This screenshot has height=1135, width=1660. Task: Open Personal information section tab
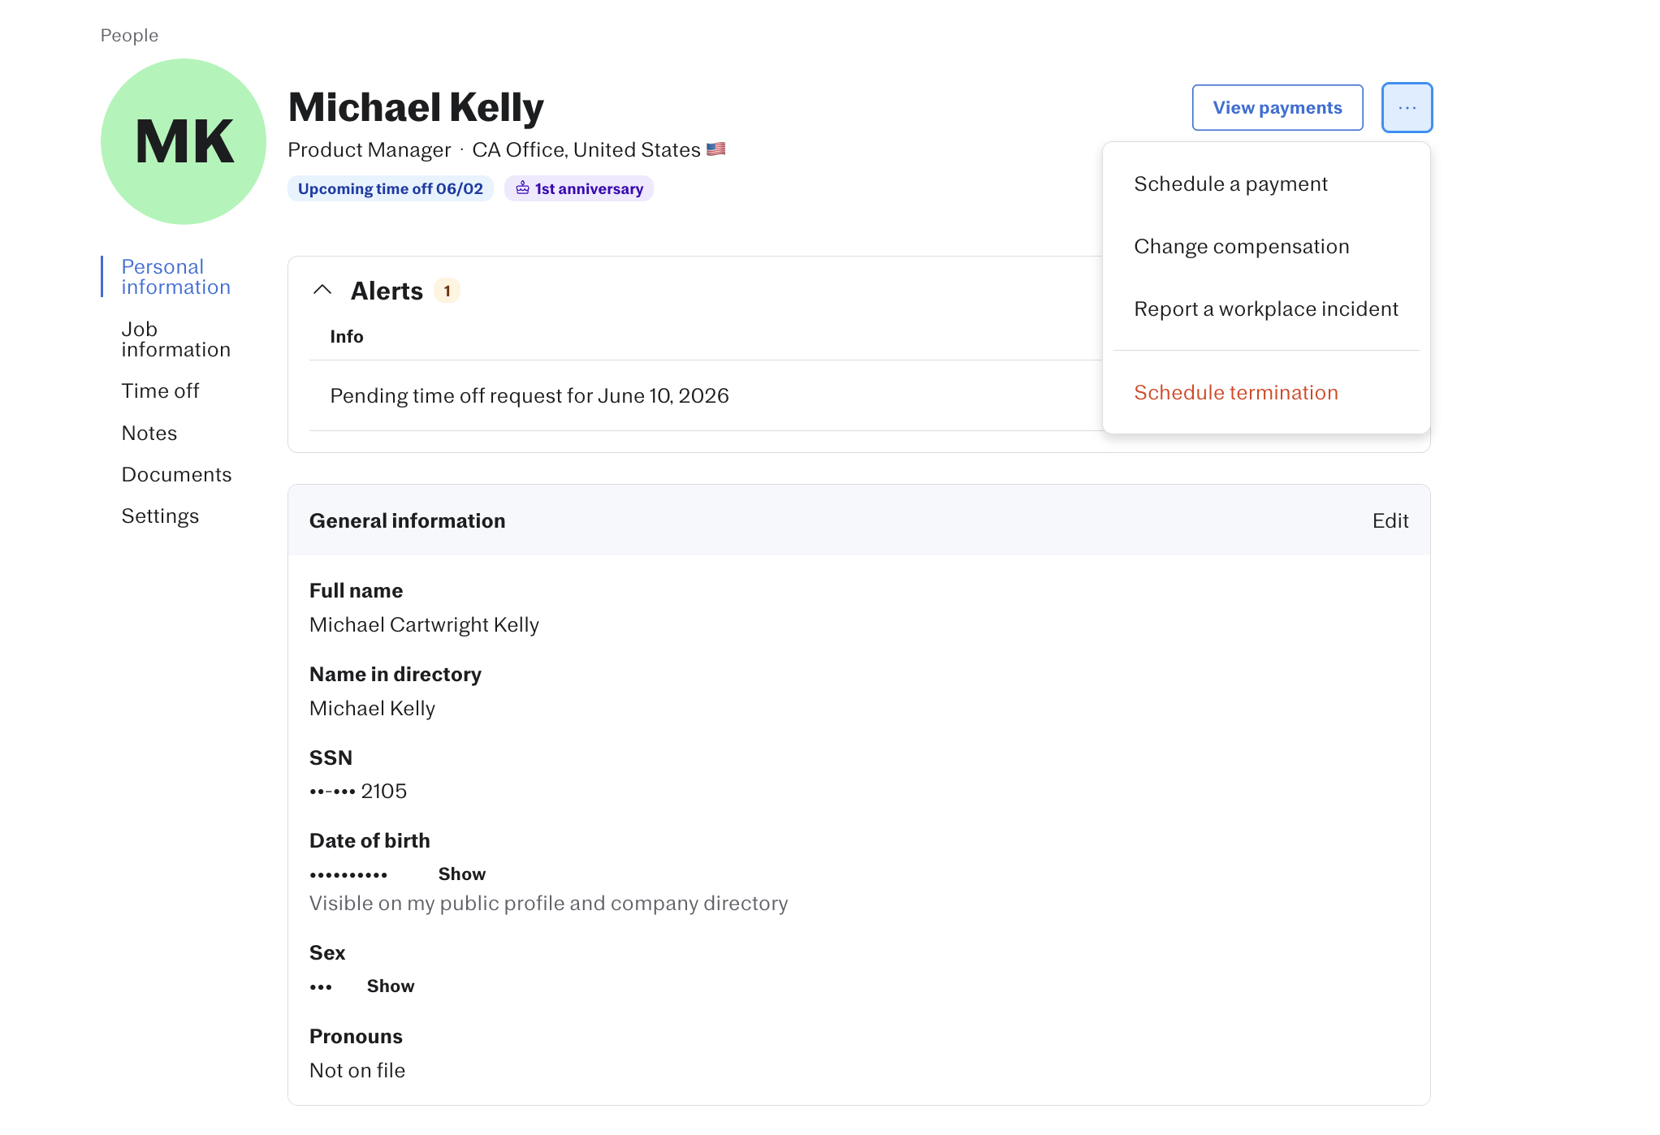176,277
